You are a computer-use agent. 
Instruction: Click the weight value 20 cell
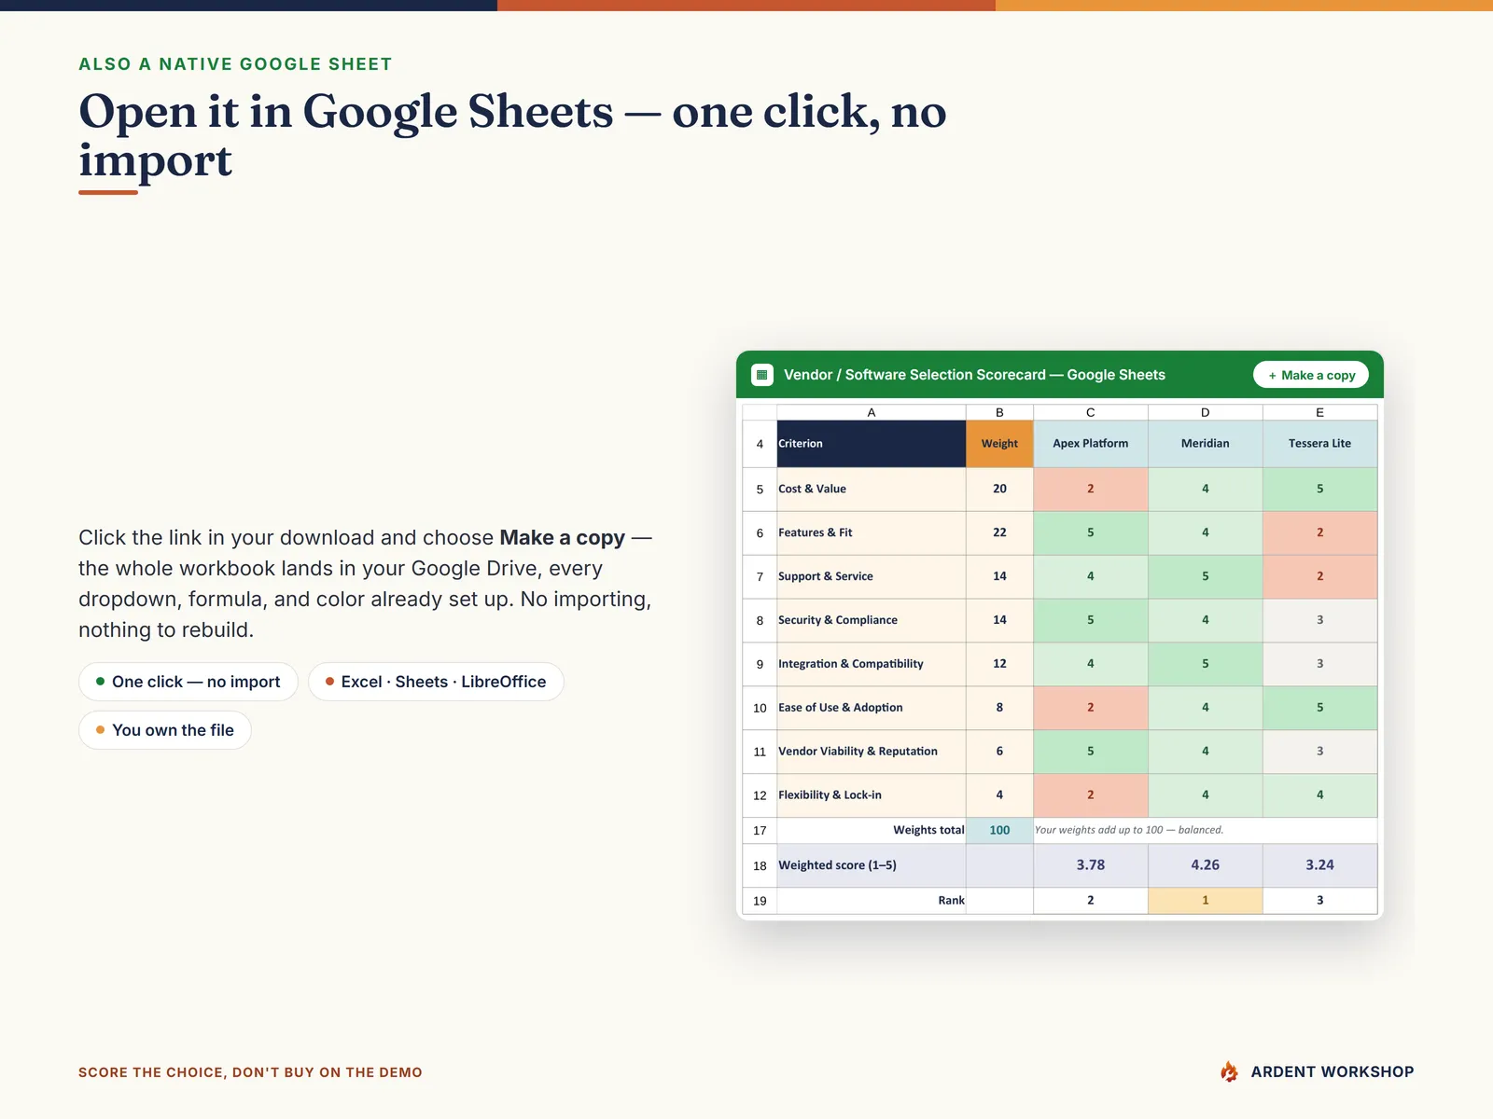coord(999,489)
